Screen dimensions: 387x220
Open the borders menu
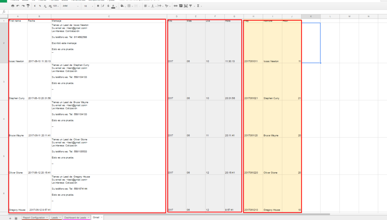click(x=130, y=6)
